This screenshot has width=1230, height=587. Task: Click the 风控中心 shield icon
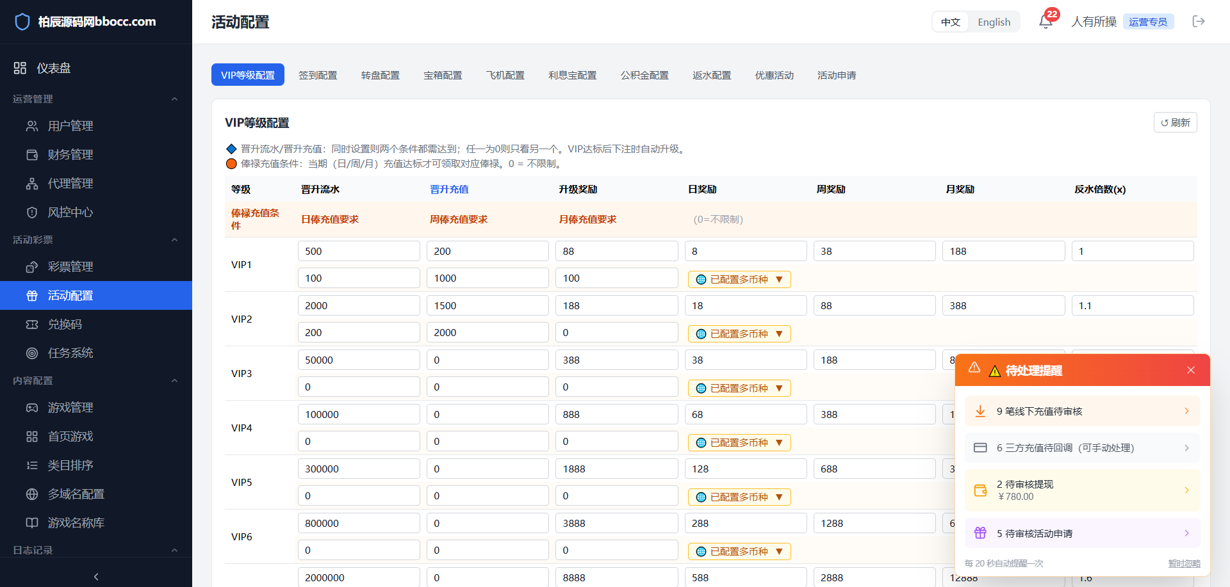(32, 213)
